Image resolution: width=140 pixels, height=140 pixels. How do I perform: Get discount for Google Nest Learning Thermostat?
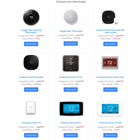coord(31,44)
